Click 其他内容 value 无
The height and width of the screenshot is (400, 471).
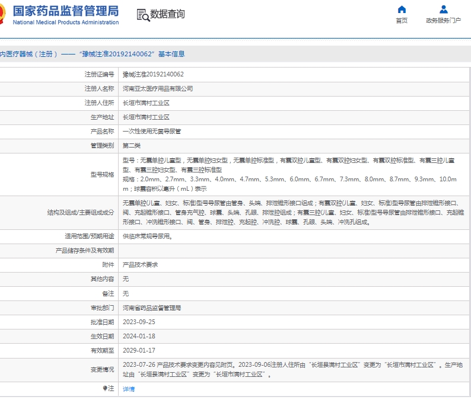pyautogui.click(x=126, y=279)
